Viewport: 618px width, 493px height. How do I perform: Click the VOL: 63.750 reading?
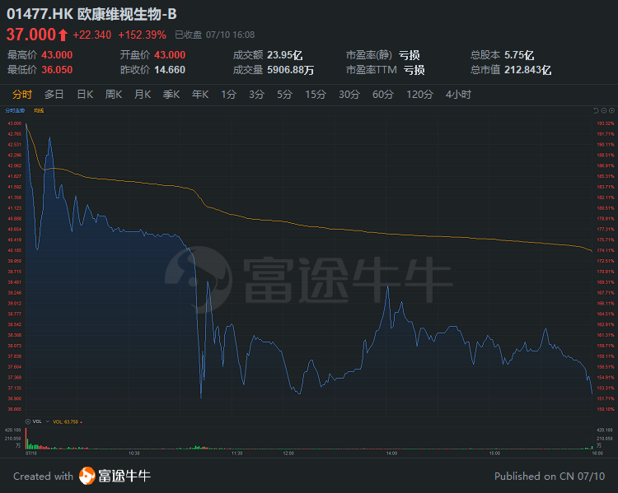pyautogui.click(x=65, y=421)
